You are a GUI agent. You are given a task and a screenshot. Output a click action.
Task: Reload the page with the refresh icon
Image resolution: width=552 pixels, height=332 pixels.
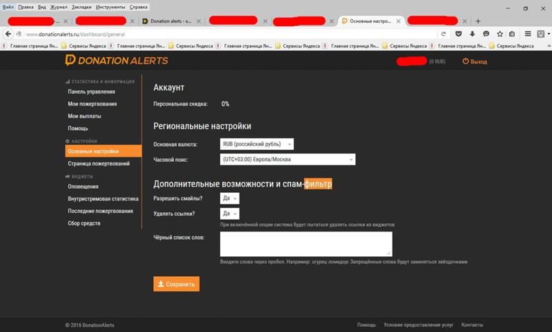[443, 34]
